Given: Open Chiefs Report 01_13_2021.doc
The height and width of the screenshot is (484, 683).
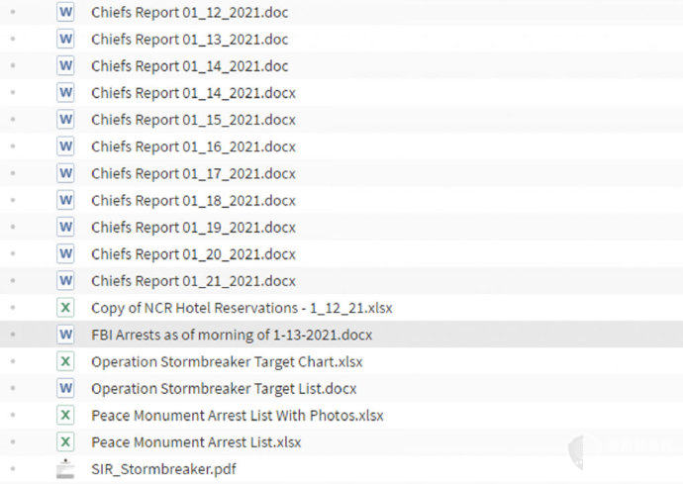Looking at the screenshot, I should point(189,40).
